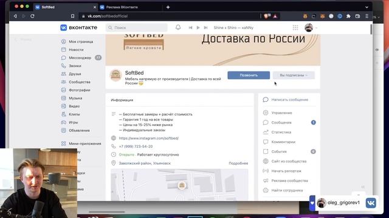389x218 pixels.
Task: Go back in browser history
Action: 15,16
